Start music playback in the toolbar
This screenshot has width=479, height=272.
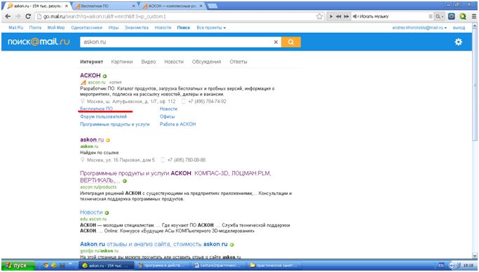pos(331,17)
